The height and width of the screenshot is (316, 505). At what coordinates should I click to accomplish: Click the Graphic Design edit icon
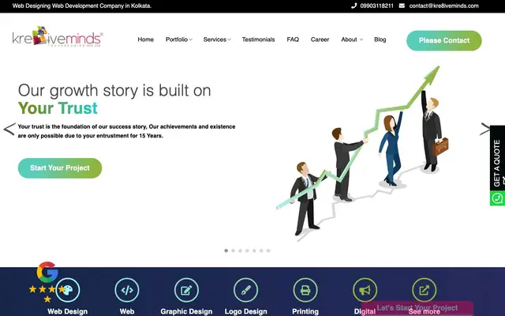pos(186,290)
